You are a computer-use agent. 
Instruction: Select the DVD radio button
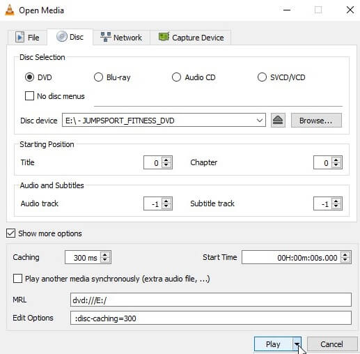[x=29, y=77]
